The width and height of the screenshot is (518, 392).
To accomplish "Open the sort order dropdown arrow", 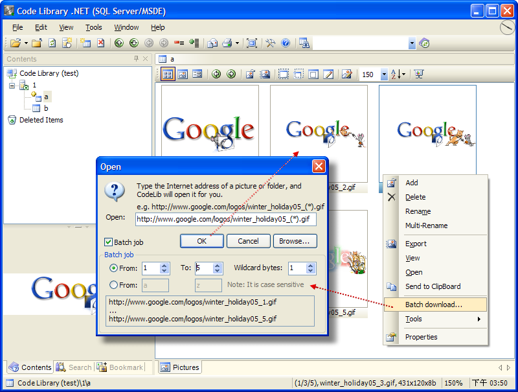I will pyautogui.click(x=403, y=74).
